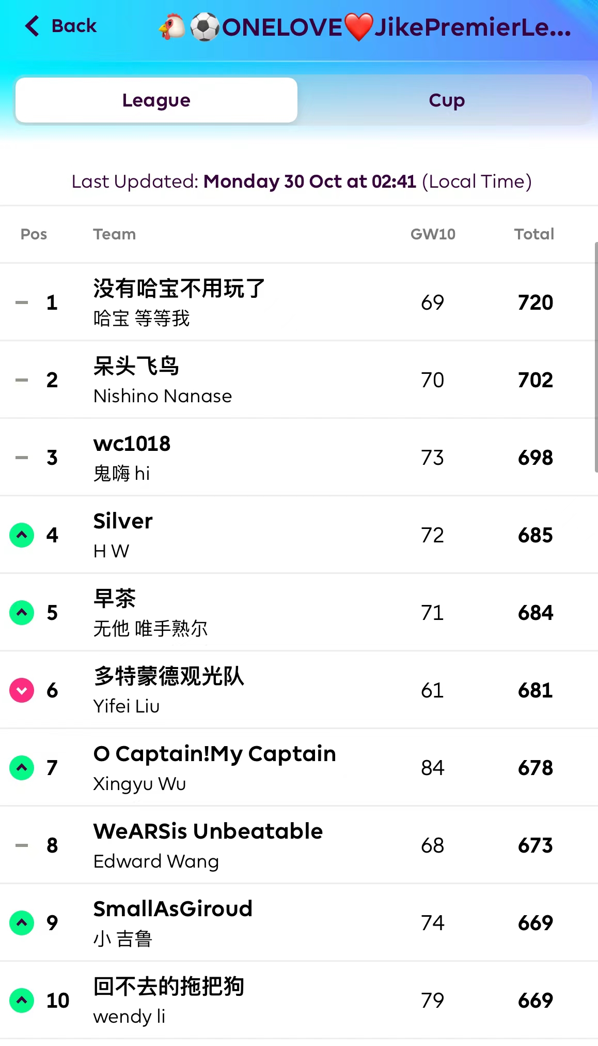This screenshot has height=1046, width=598.
Task: Click the scrollbar on the right edge
Action: [x=595, y=357]
